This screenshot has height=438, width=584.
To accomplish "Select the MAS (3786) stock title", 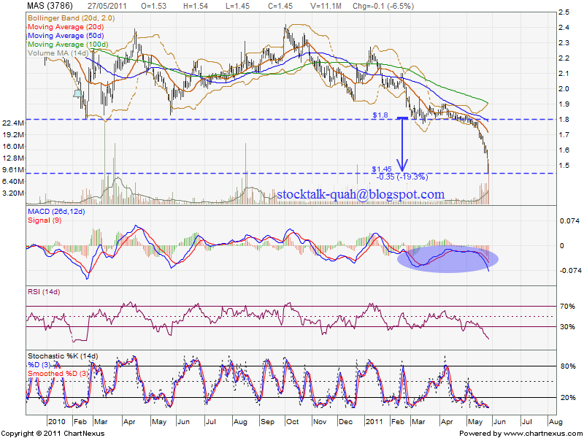I will coord(50,6).
